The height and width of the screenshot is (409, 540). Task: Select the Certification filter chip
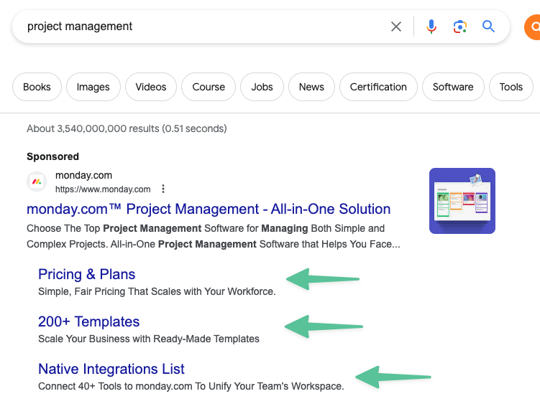point(378,87)
